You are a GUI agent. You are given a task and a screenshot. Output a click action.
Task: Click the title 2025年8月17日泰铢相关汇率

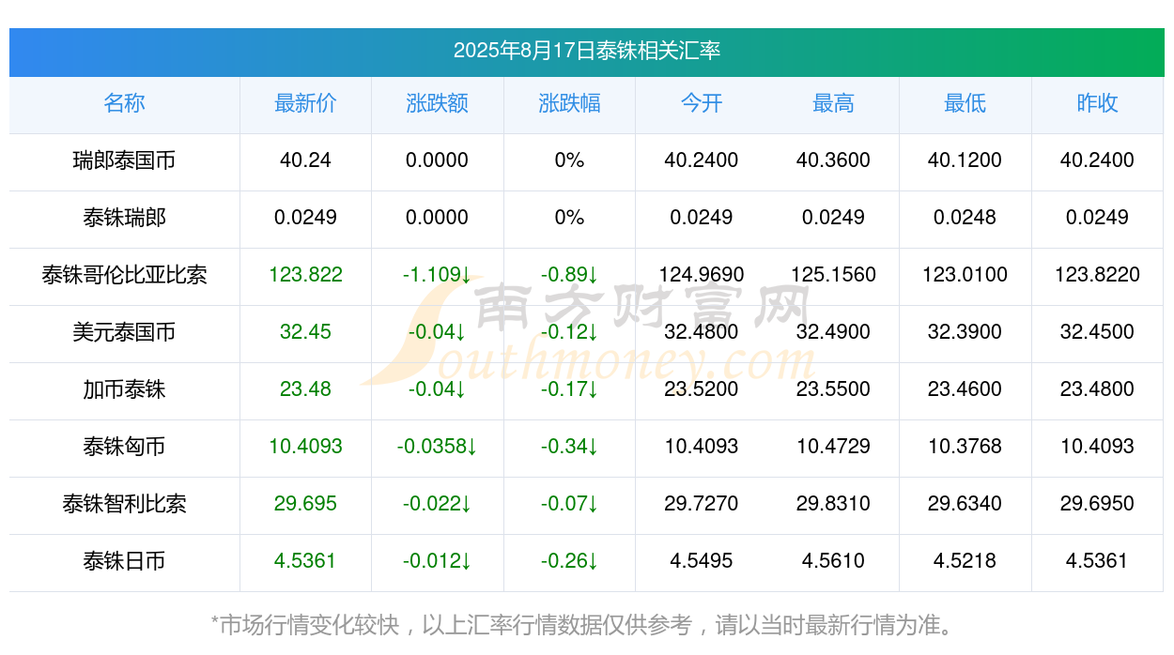pyautogui.click(x=587, y=51)
